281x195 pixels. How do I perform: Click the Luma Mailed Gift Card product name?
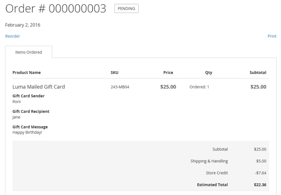tap(38, 87)
